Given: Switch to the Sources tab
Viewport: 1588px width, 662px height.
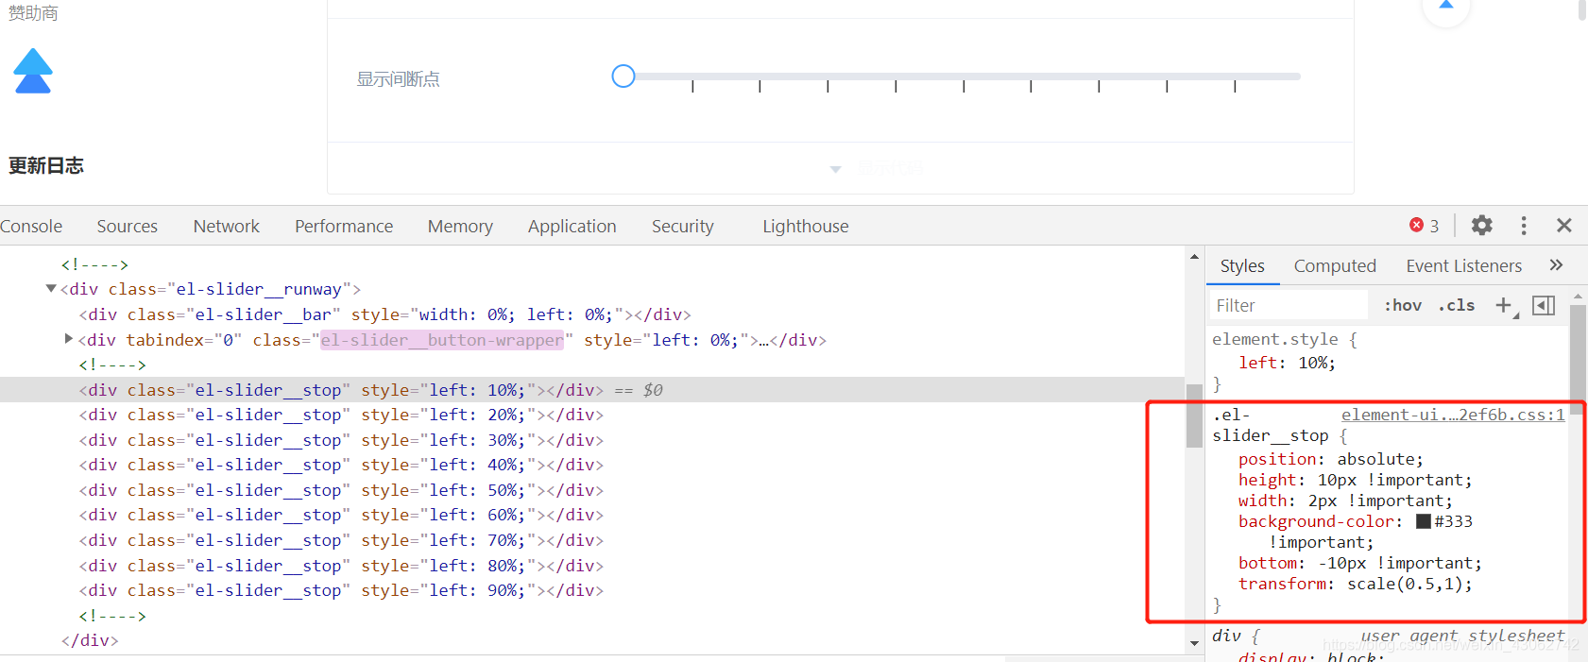Looking at the screenshot, I should point(128,226).
